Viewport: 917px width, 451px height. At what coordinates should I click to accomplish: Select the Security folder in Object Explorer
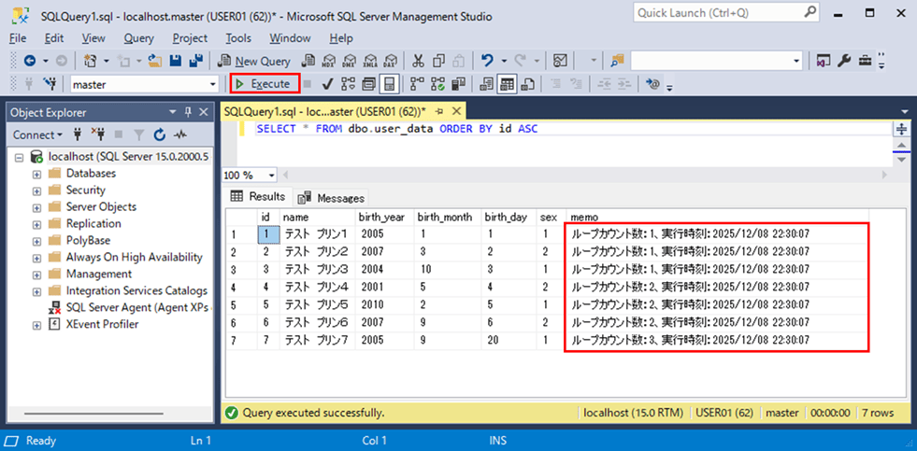[85, 190]
